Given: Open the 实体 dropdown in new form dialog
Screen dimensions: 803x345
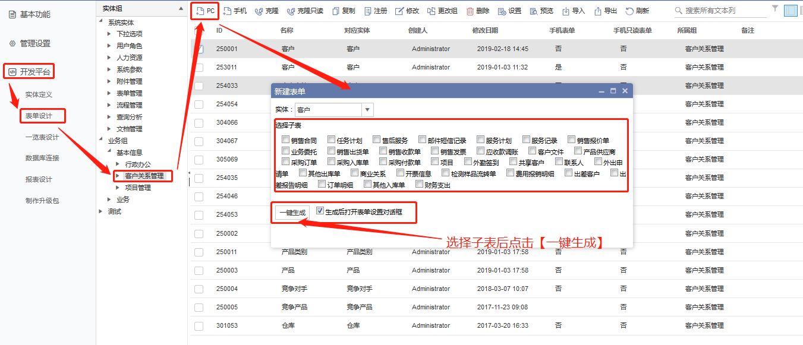Looking at the screenshot, I should click(367, 110).
